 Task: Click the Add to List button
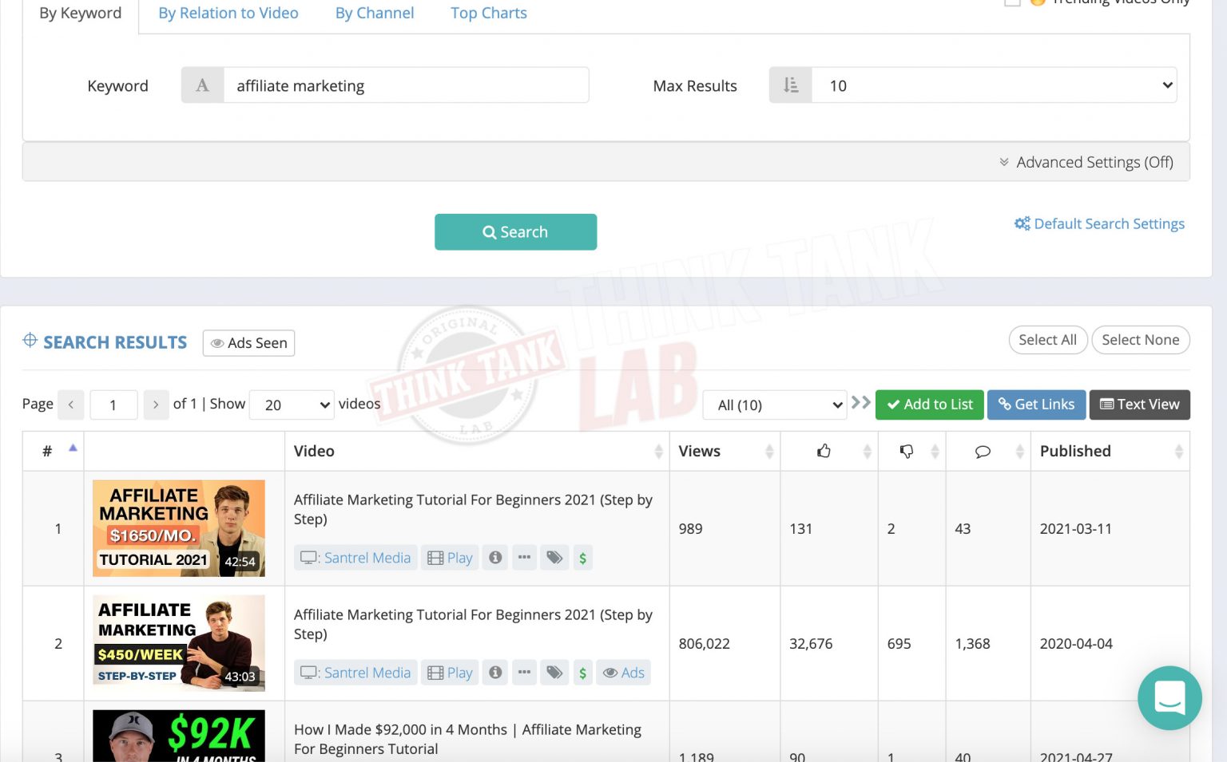pyautogui.click(x=929, y=405)
